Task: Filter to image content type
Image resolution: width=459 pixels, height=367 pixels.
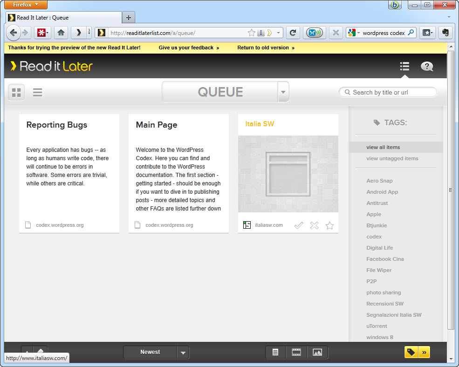Action: (x=317, y=352)
